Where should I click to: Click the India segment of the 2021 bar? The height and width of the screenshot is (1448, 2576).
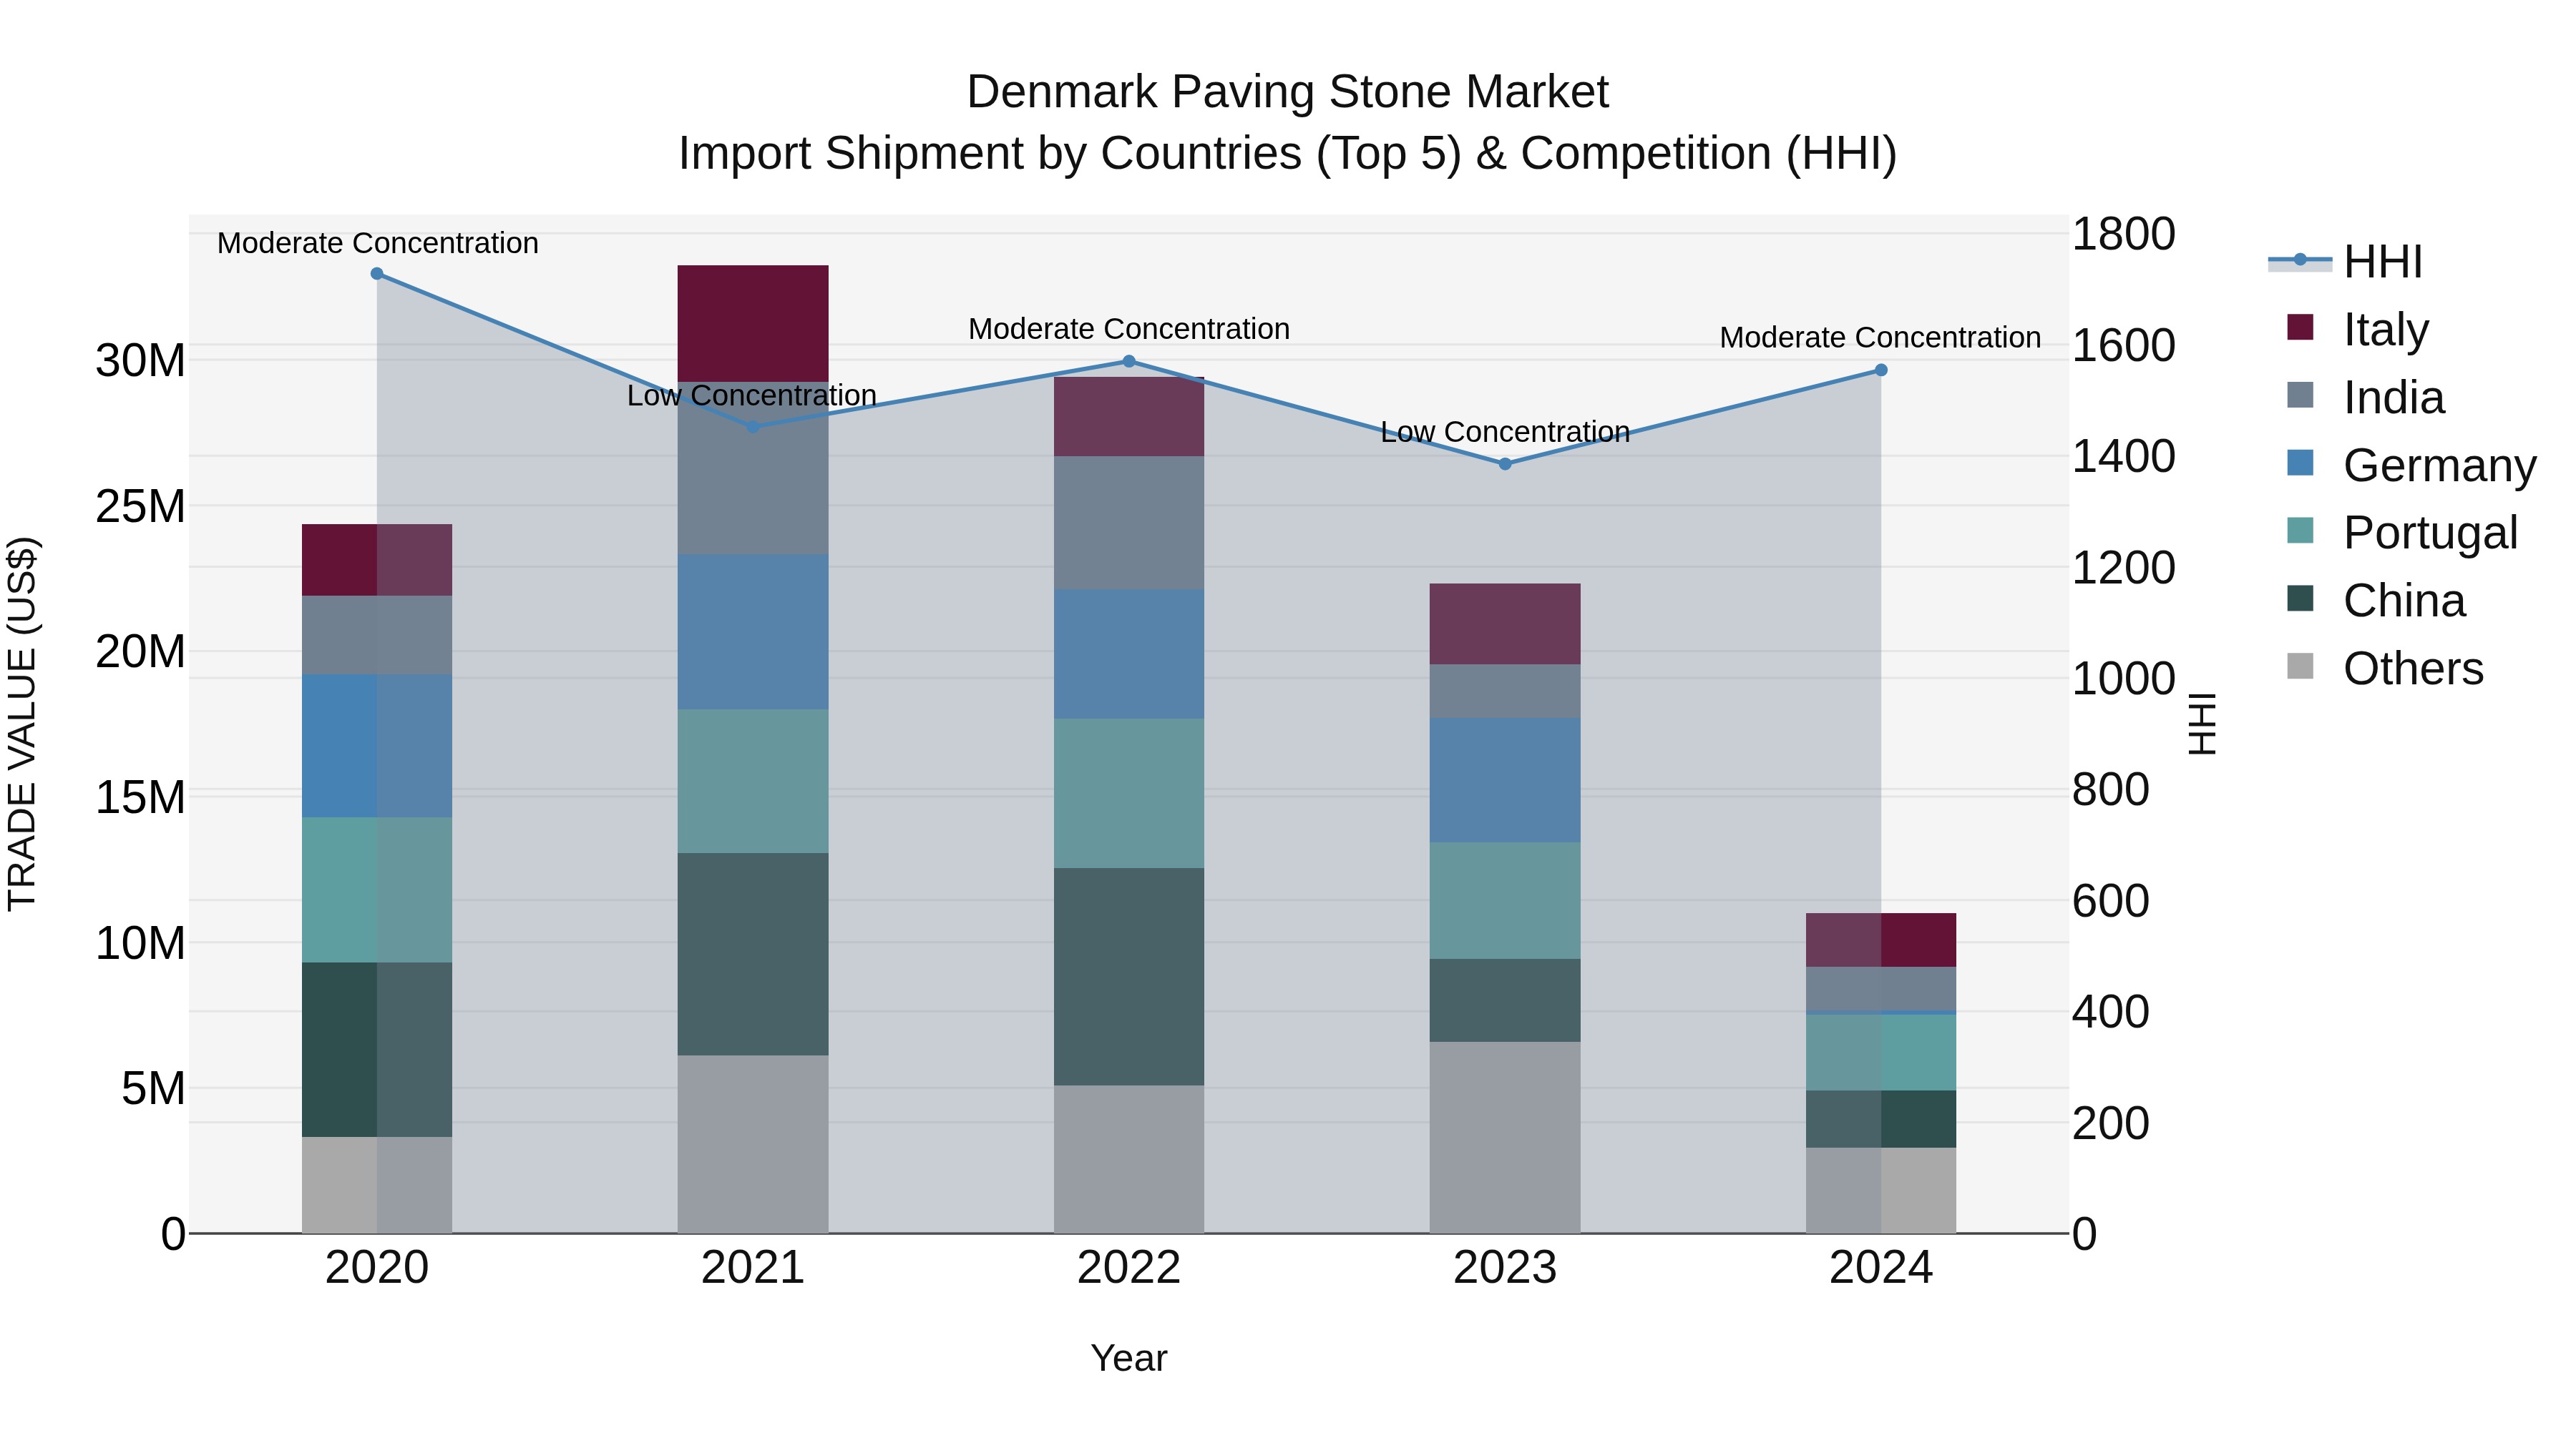(753, 468)
